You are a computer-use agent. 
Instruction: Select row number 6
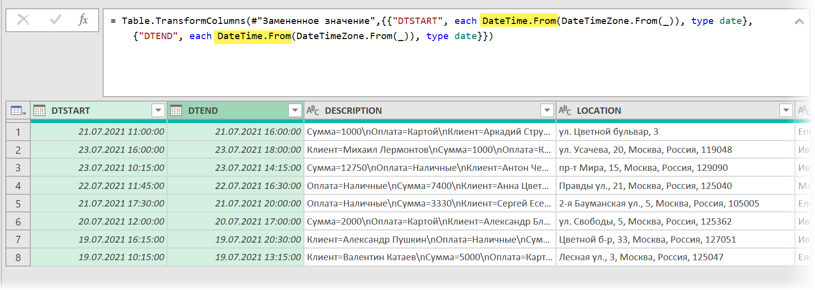pyautogui.click(x=18, y=221)
